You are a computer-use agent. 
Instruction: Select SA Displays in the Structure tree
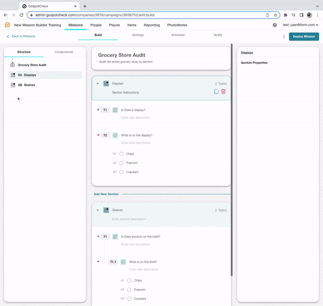[x=45, y=75]
